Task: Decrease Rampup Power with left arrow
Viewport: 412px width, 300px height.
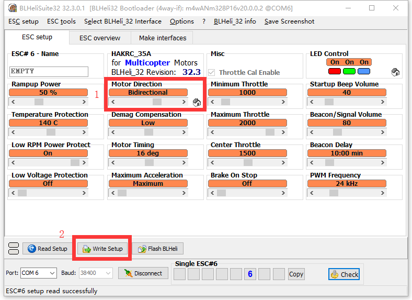Action: pyautogui.click(x=13, y=102)
